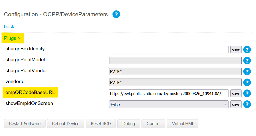Select the chargeBoxIdentity label

[25, 49]
